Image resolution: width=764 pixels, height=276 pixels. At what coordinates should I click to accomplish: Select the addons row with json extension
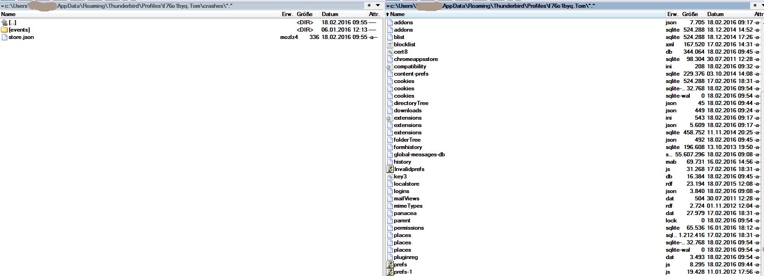574,22
